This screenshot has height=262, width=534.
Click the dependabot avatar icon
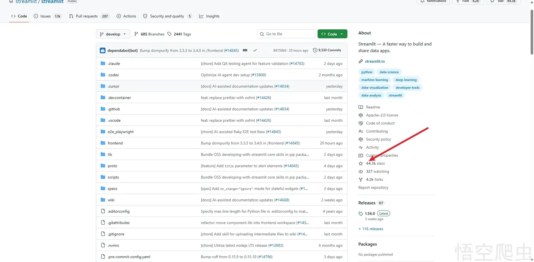[x=103, y=51]
